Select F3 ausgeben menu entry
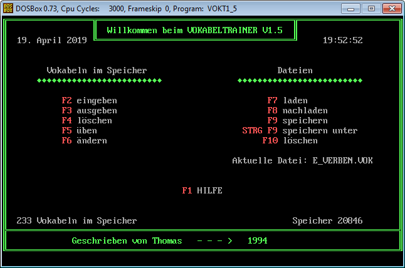The width and height of the screenshot is (405, 268). point(89,110)
